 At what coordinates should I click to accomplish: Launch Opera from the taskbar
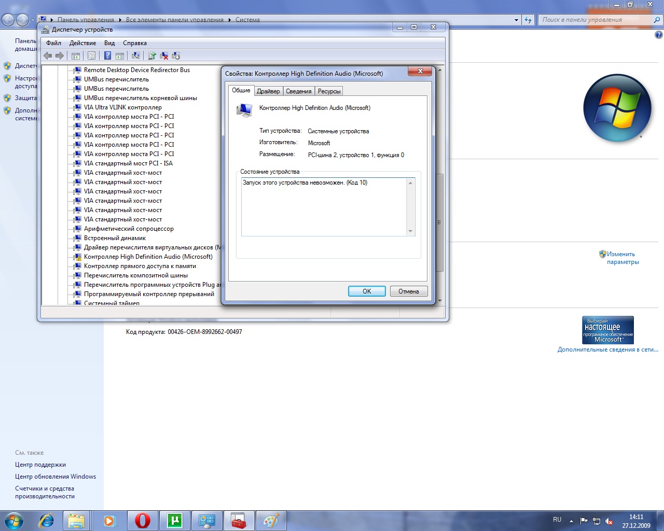point(142,521)
